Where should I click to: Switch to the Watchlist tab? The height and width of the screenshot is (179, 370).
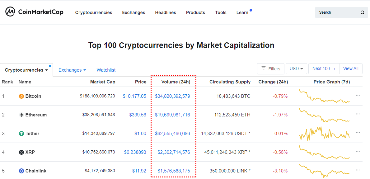pyautogui.click(x=106, y=70)
